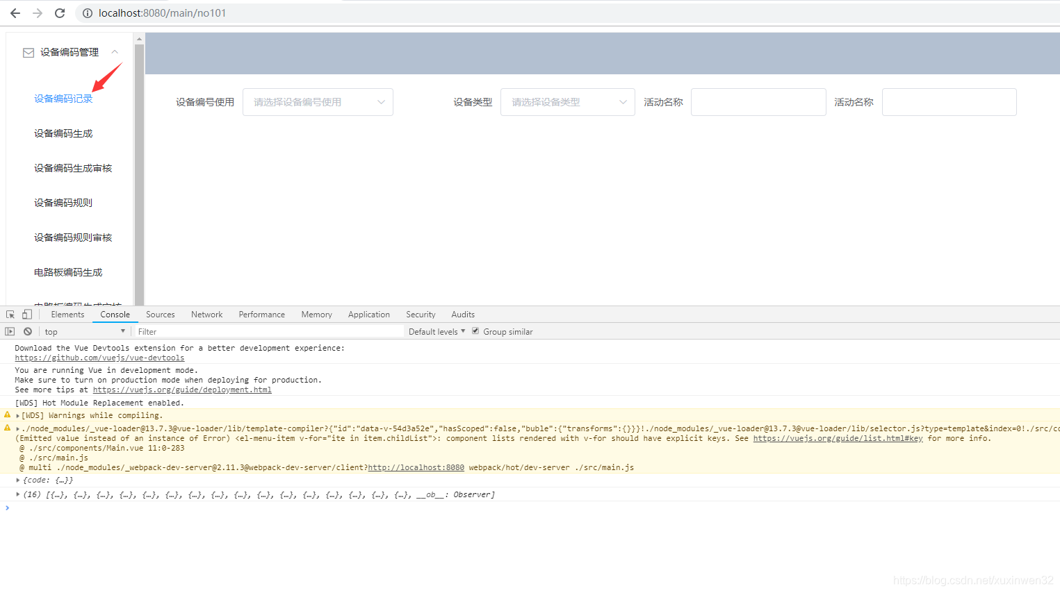Click envelope icon beside 设备编码管理
This screenshot has height=593, width=1060.
pyautogui.click(x=28, y=53)
